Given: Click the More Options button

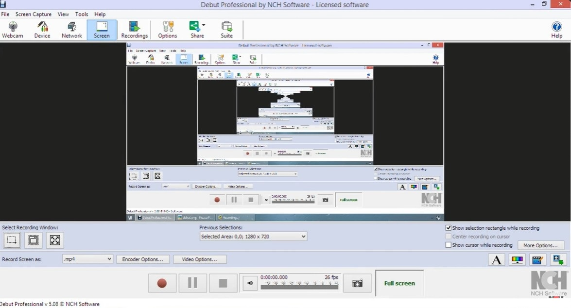Looking at the screenshot, I should [x=540, y=245].
